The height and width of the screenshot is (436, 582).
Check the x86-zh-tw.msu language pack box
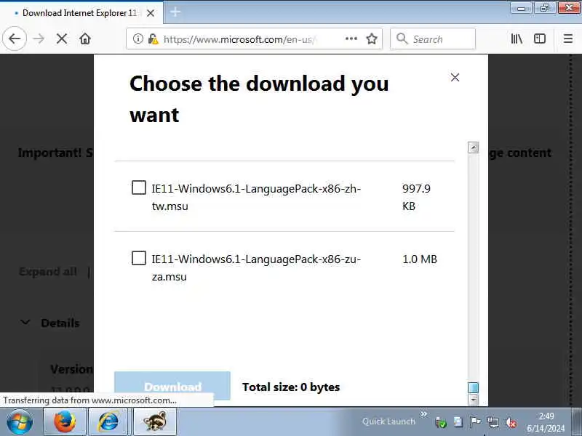(x=139, y=187)
